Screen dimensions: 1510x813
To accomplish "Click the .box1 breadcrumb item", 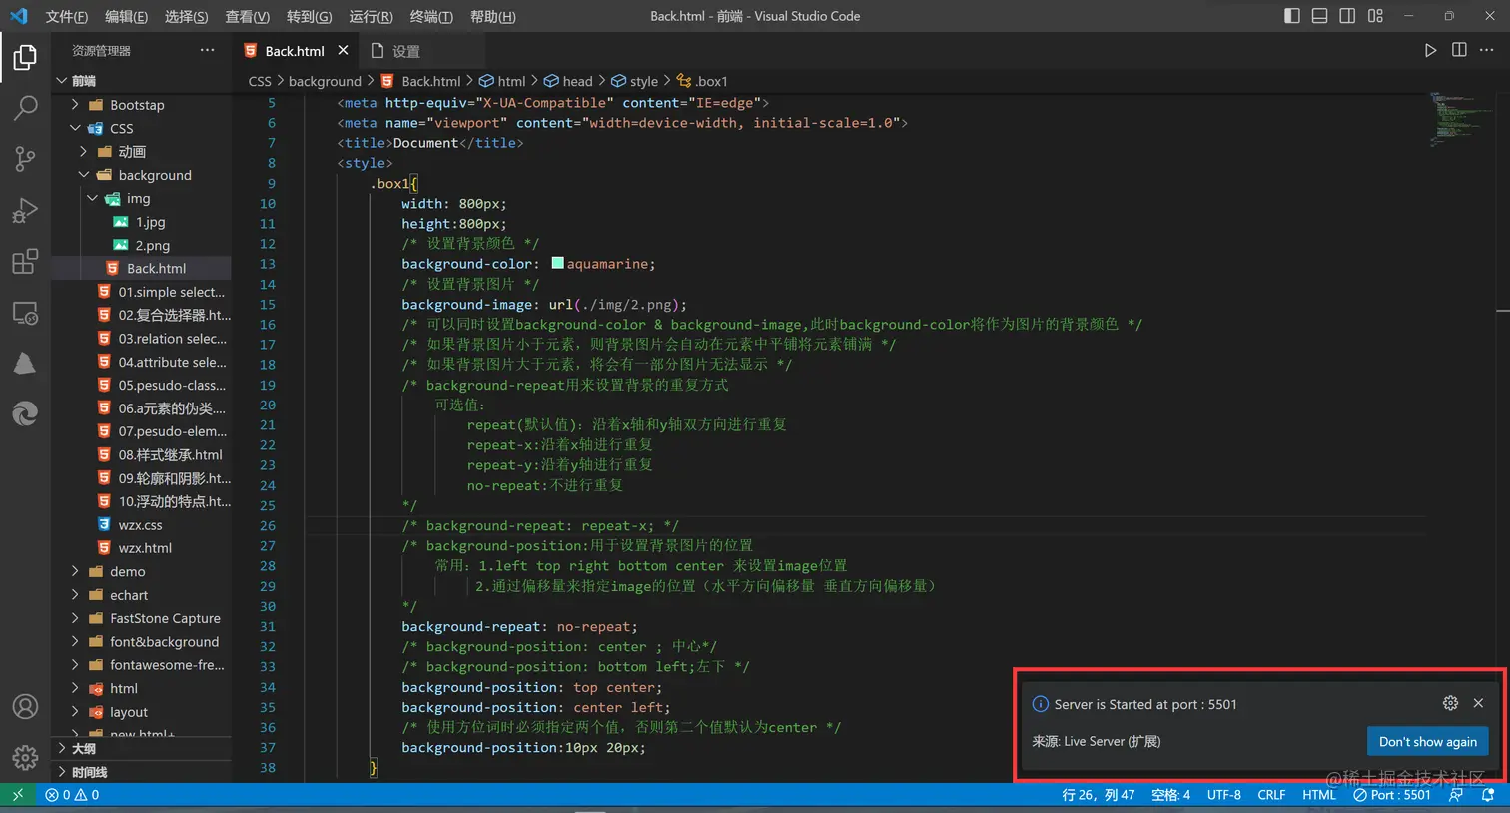I will pos(702,81).
